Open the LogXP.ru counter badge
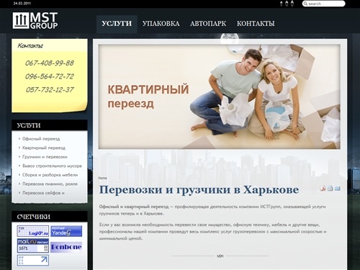The width and height of the screenshot is (360, 270). (33, 231)
